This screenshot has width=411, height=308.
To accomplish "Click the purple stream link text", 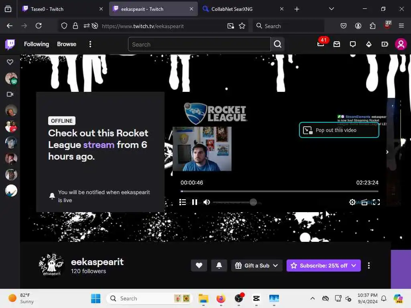I will [x=99, y=145].
